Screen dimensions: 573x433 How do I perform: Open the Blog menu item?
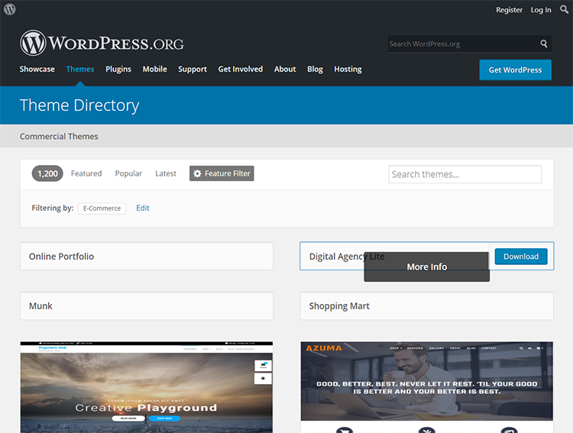[x=315, y=69]
